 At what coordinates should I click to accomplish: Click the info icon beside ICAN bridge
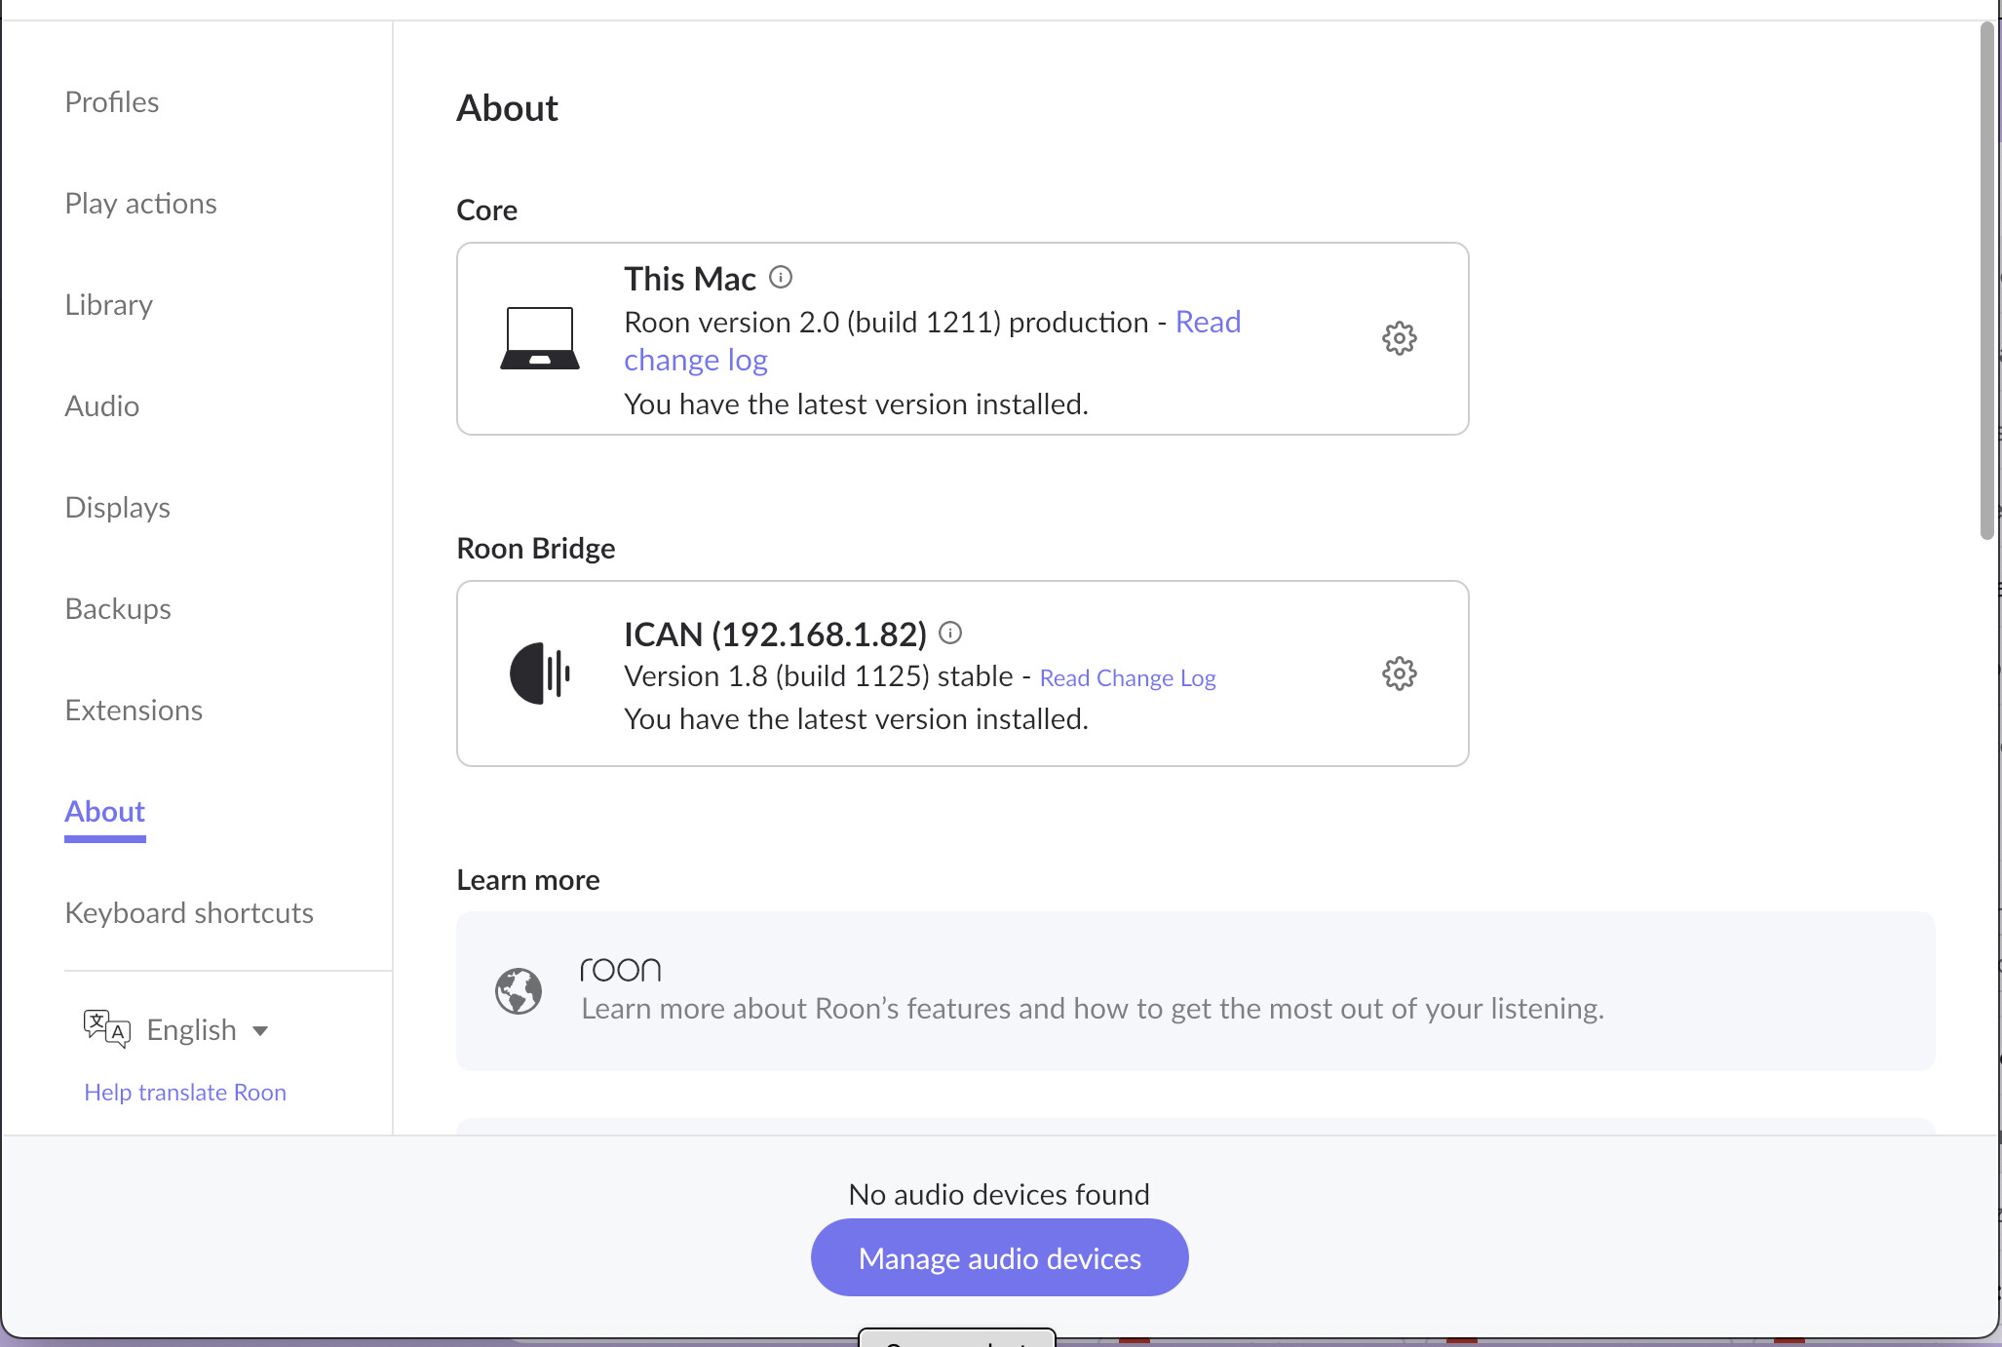(950, 634)
